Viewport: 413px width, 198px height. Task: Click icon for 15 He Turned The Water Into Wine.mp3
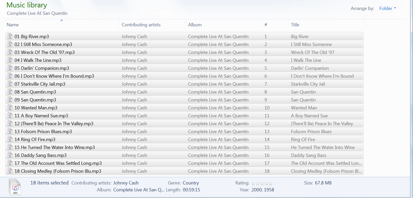(x=10, y=147)
